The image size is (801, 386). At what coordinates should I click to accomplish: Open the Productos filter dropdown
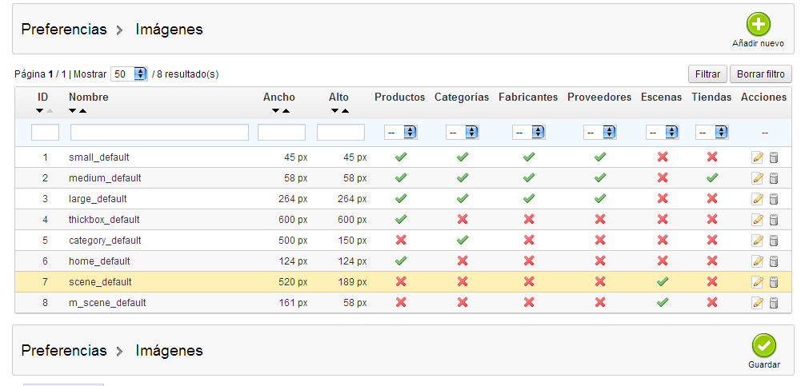pyautogui.click(x=402, y=132)
